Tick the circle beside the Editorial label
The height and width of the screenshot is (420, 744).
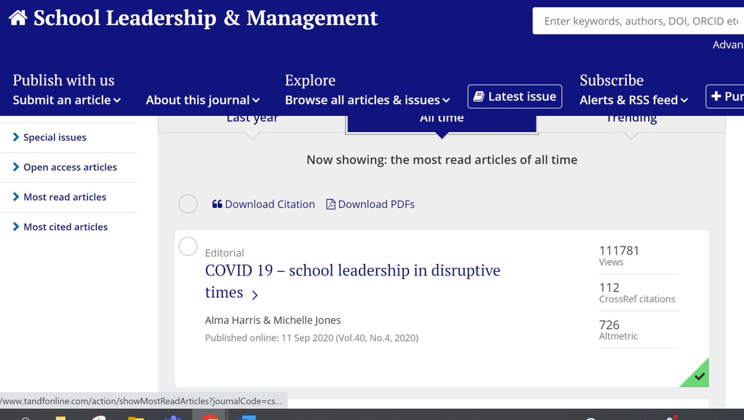tap(188, 246)
